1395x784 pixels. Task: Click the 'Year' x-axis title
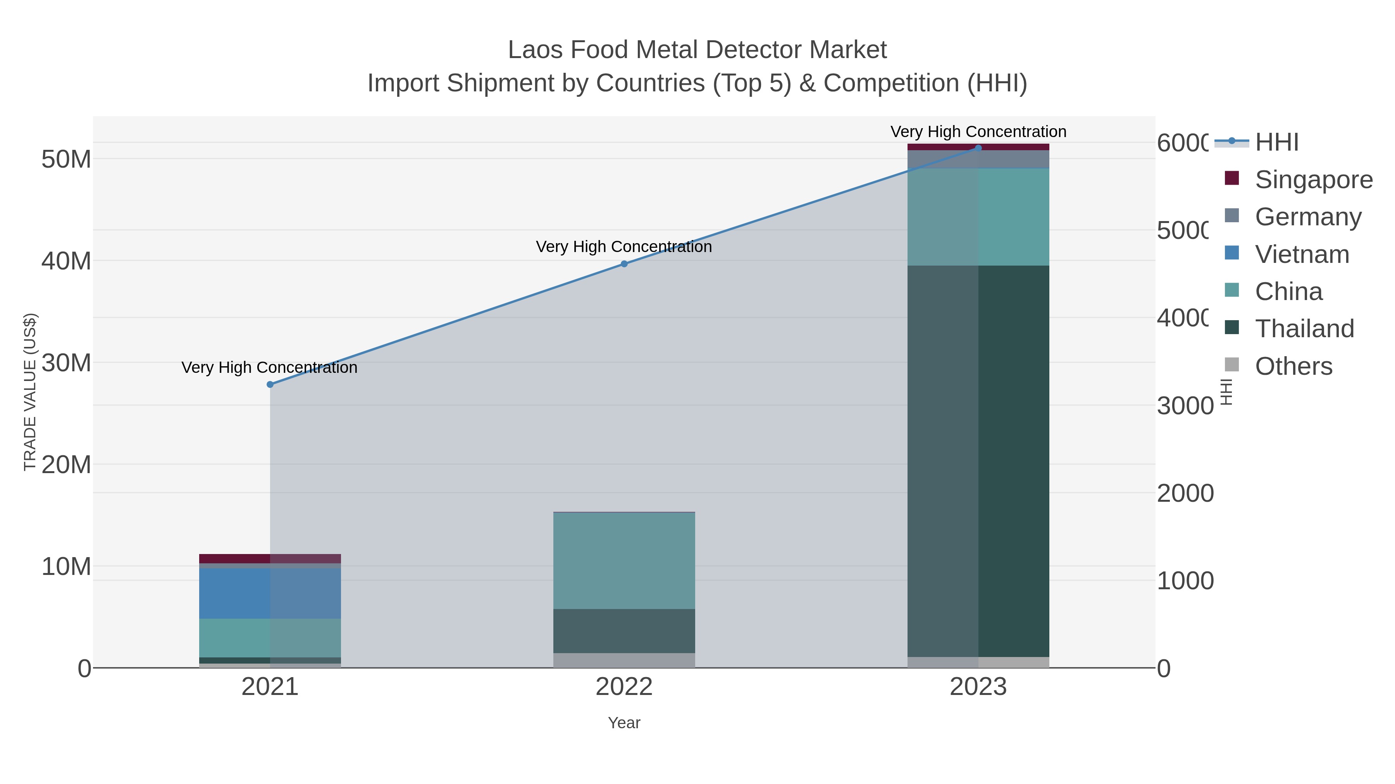[624, 723]
